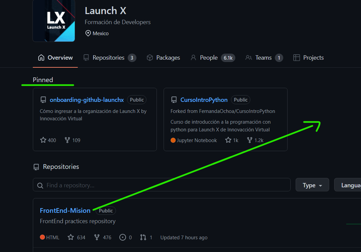Open the FrontEnd-Mision repository link
The image size is (361, 252).
tap(65, 210)
